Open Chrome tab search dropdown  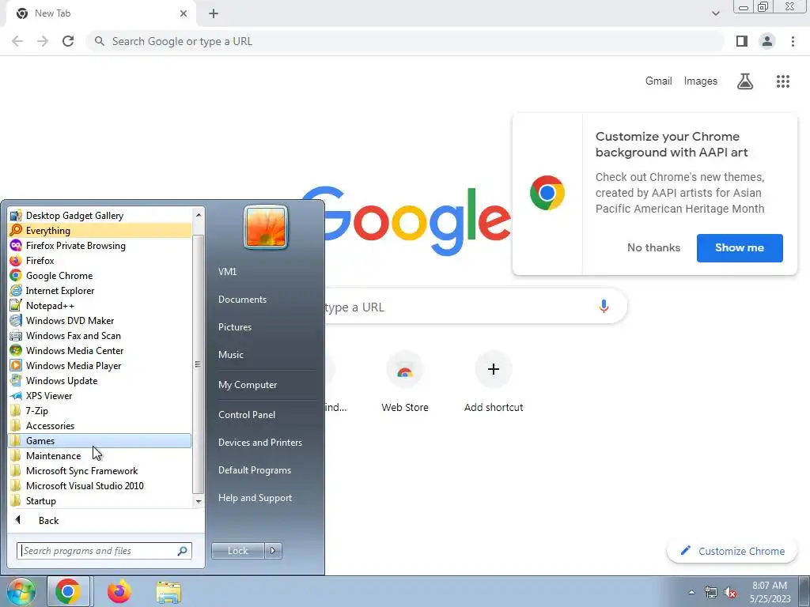tap(715, 13)
